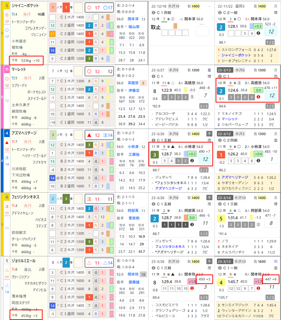Select body weight 483 -10
This screenshot has height=320, width=281.
click(x=271, y=152)
